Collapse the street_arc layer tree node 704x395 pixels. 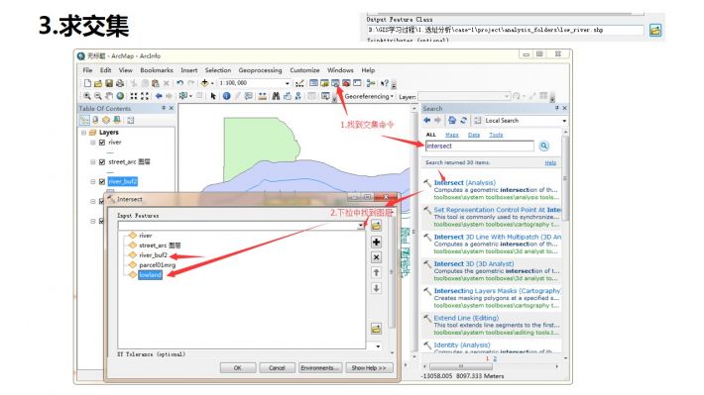tap(93, 162)
